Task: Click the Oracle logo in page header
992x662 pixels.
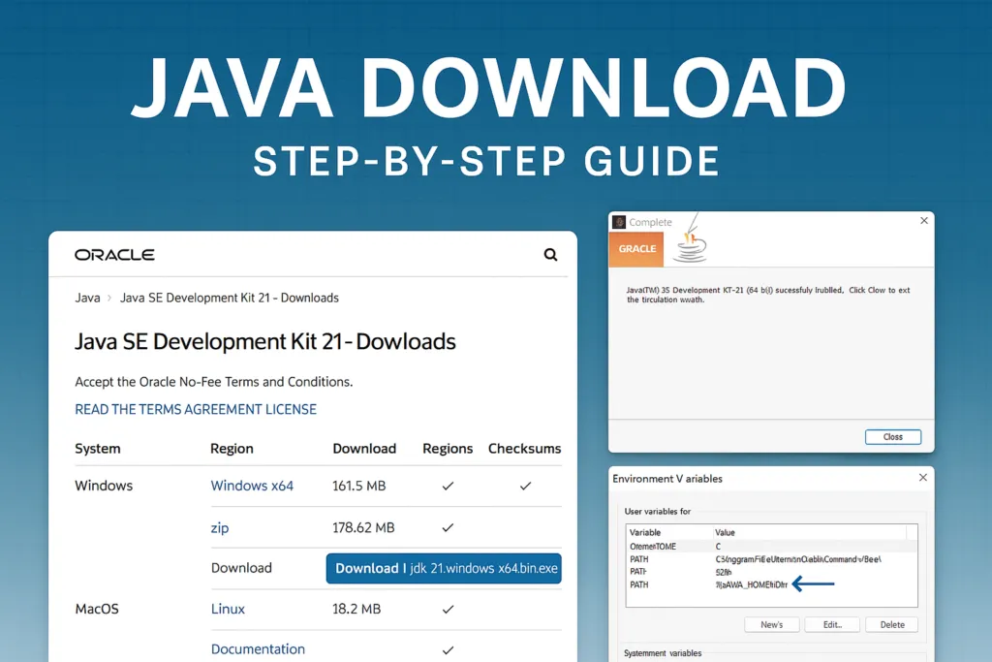Action: pyautogui.click(x=114, y=254)
